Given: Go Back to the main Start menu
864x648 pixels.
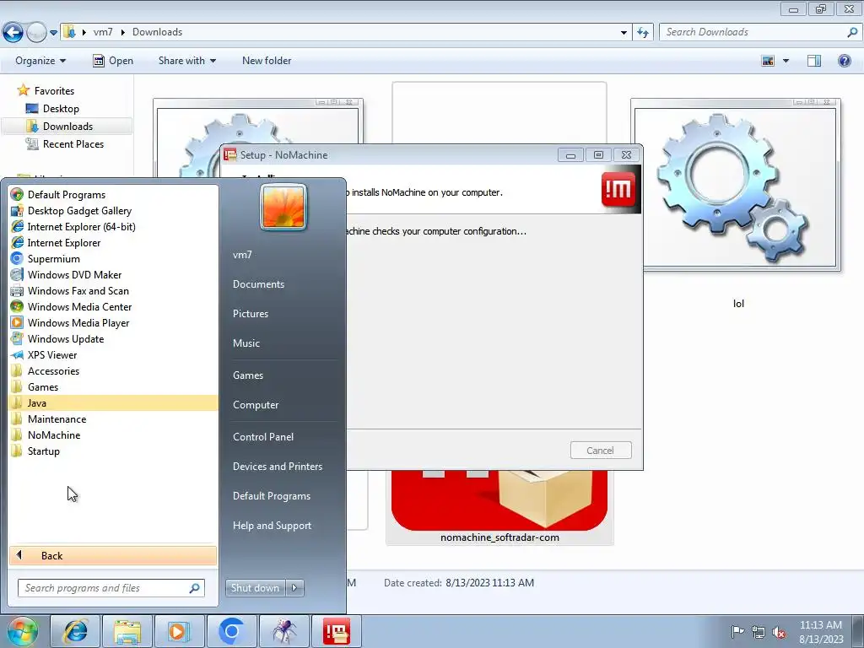Looking at the screenshot, I should [x=113, y=555].
